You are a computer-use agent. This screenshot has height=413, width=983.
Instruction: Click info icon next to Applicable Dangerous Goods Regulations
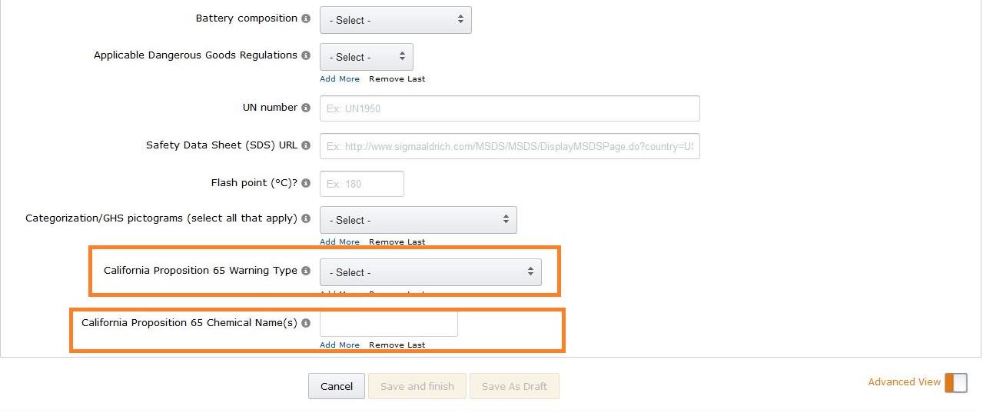coord(306,55)
